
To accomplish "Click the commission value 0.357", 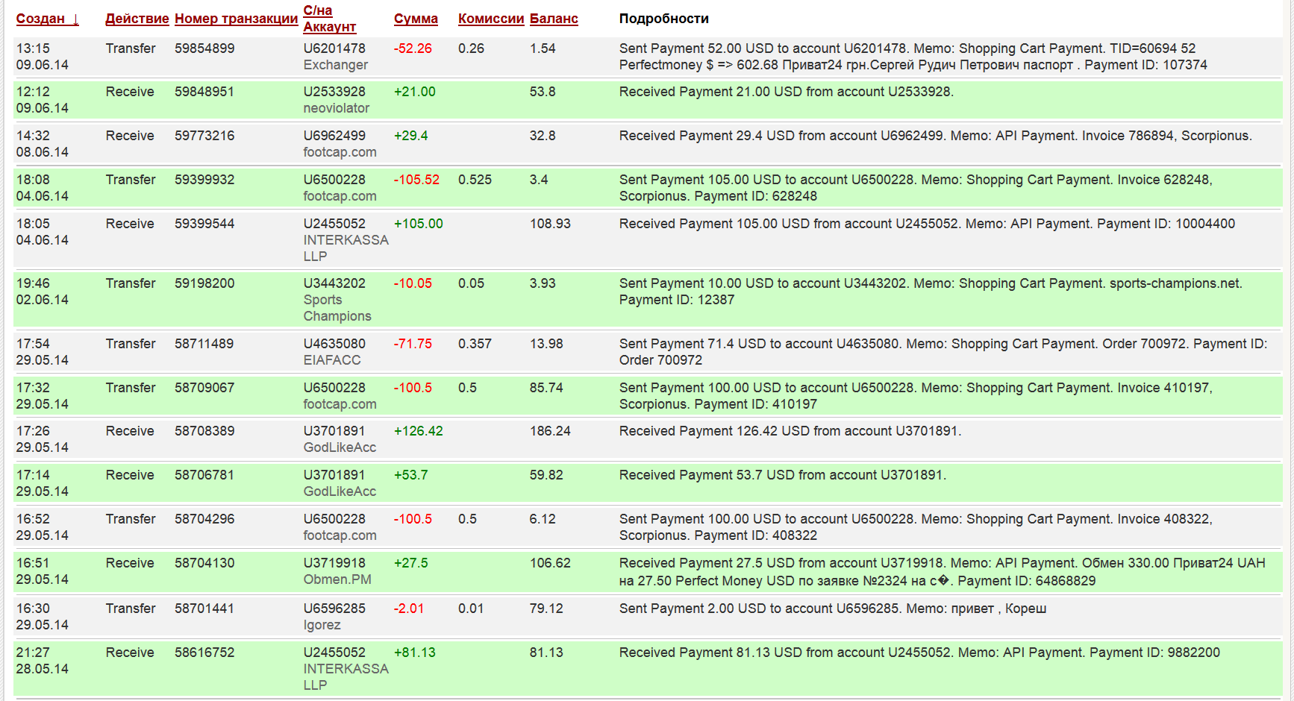I will point(475,344).
